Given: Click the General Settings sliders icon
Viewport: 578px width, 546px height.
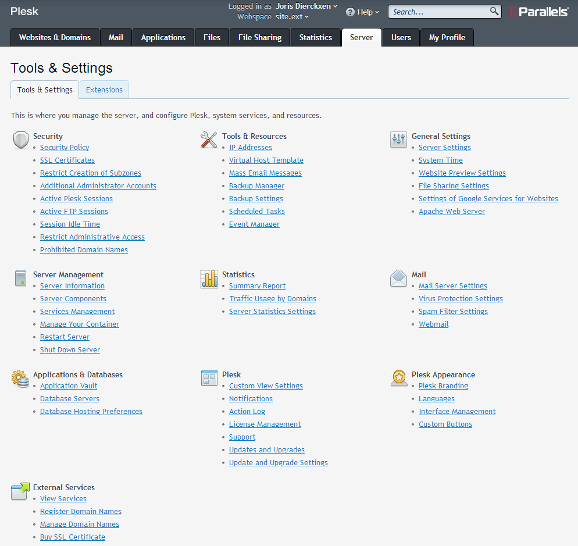Looking at the screenshot, I should point(398,140).
